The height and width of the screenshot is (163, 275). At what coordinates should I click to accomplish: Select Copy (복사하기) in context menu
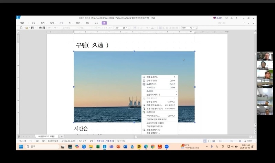point(151,84)
